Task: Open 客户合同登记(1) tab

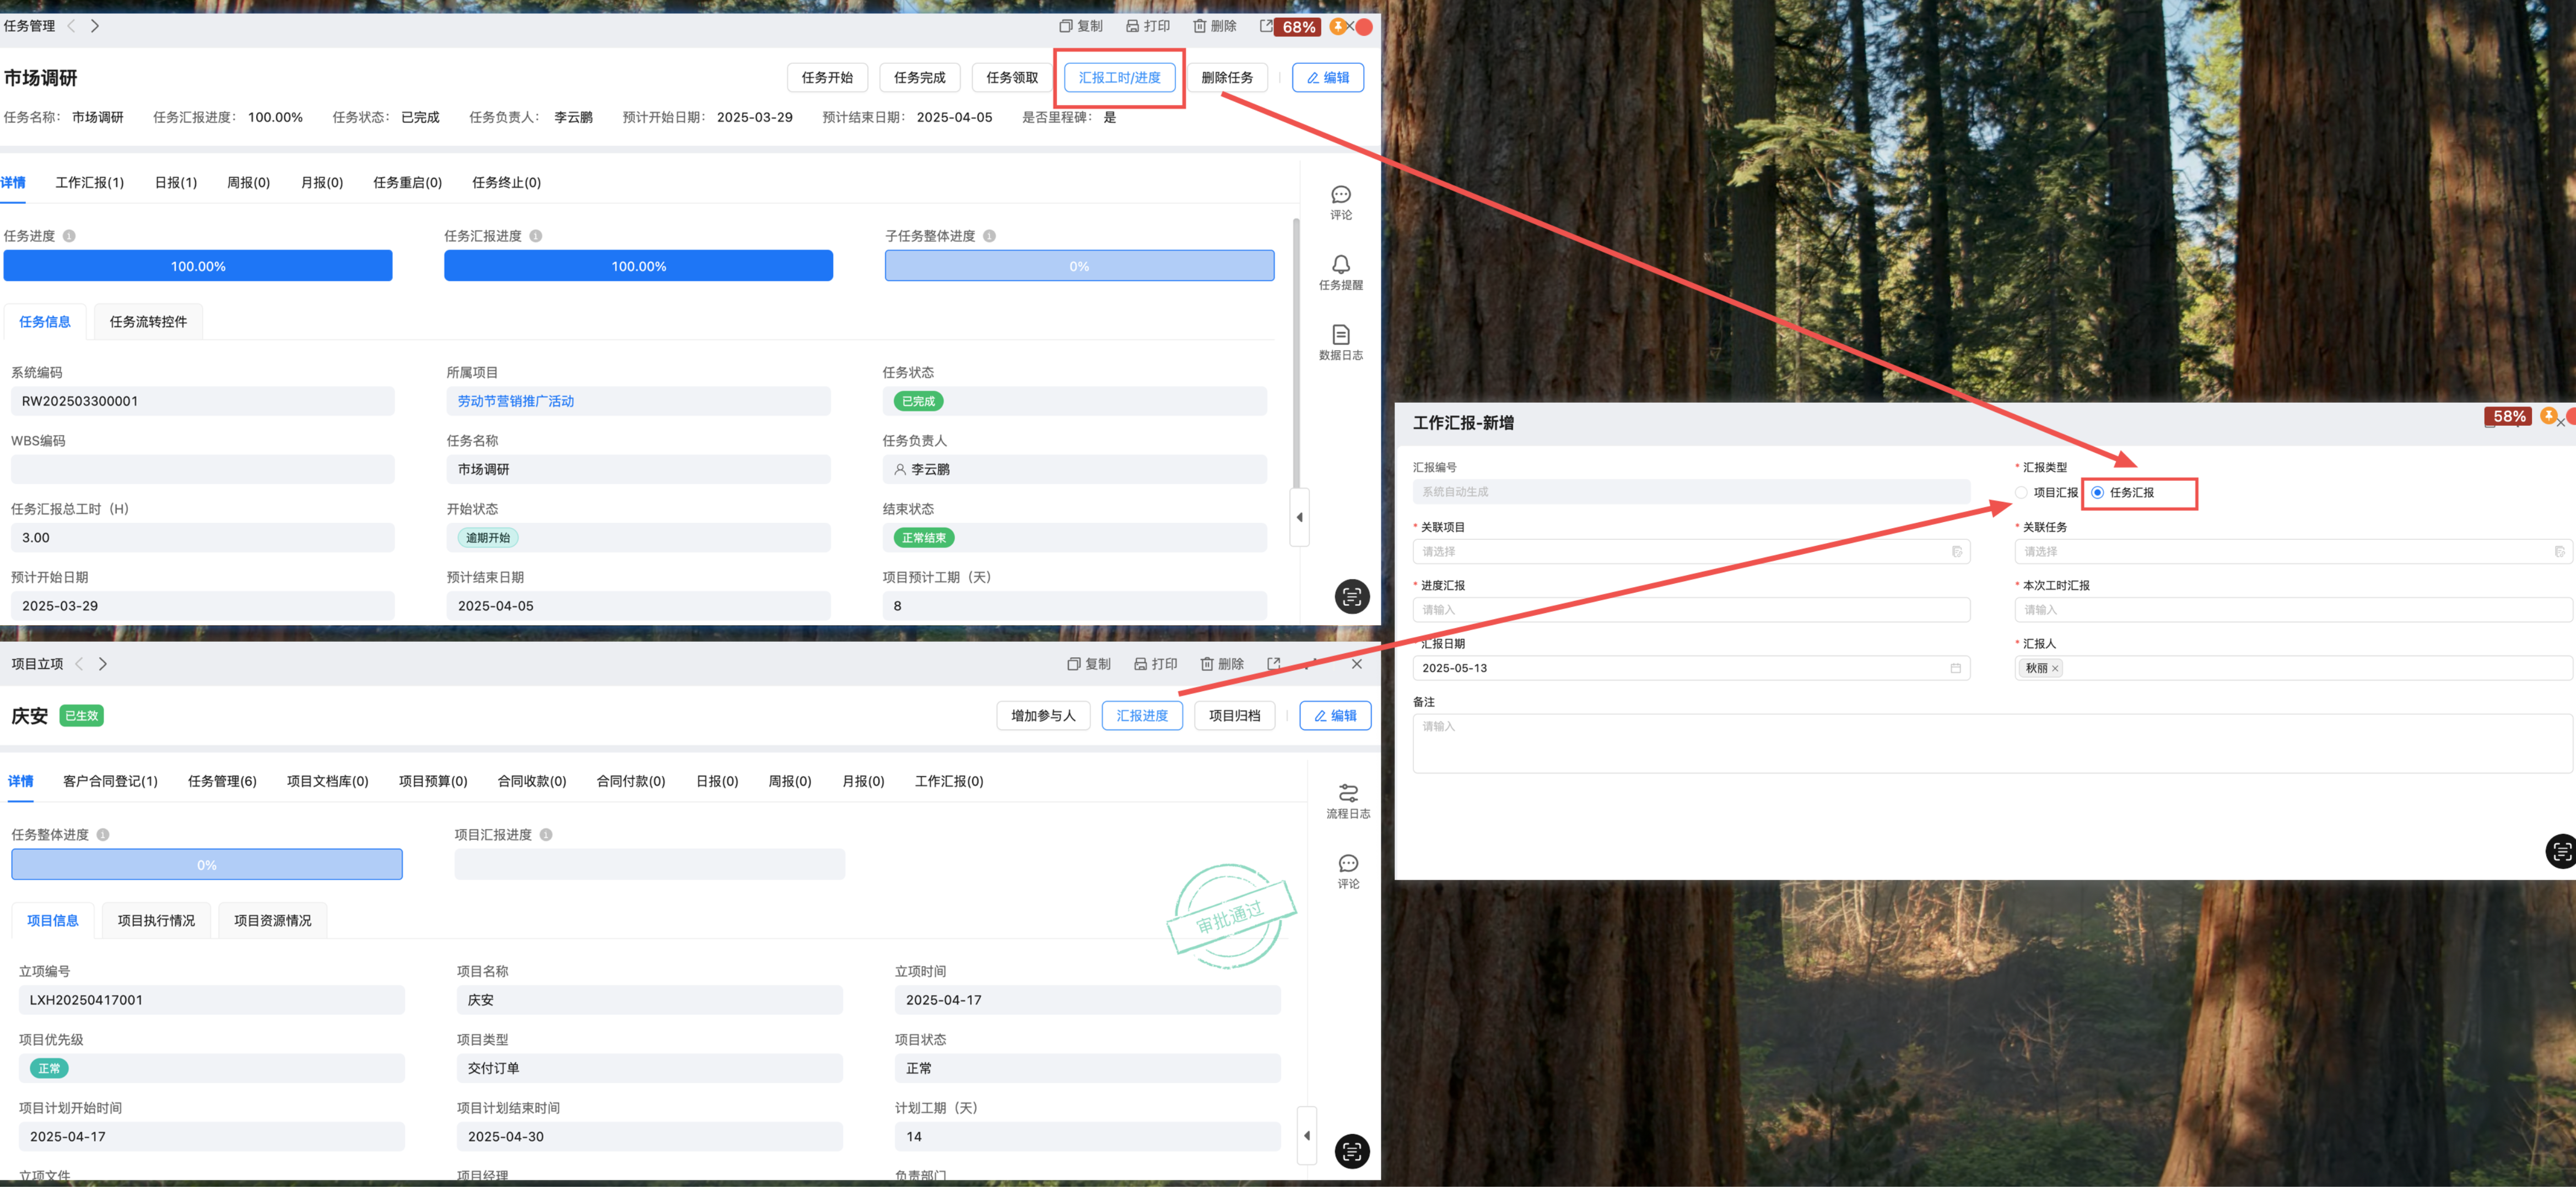Action: (x=110, y=782)
